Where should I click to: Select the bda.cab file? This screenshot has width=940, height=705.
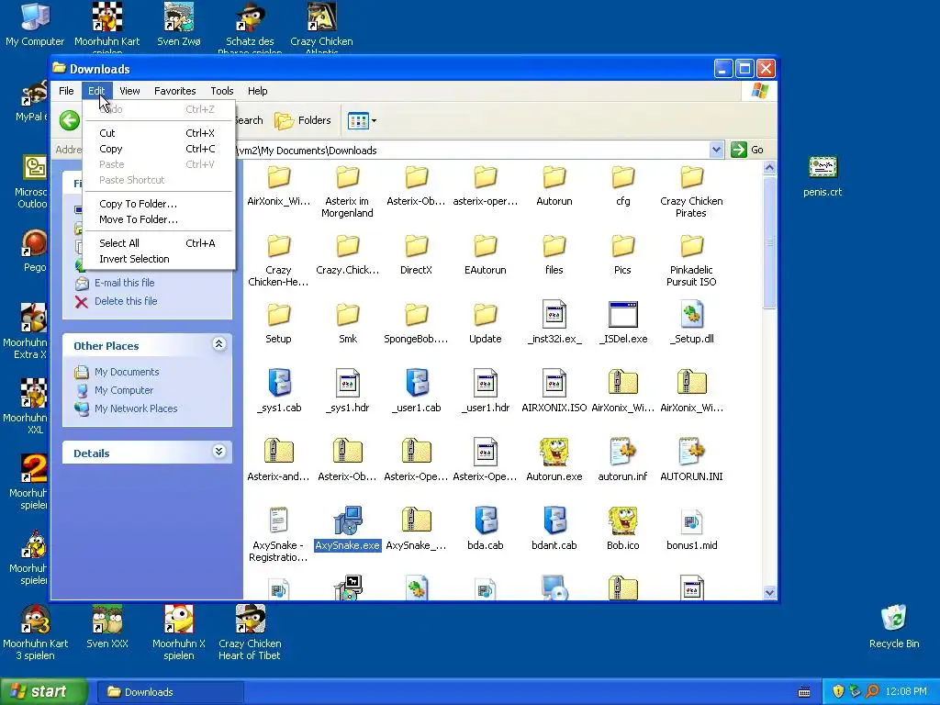[x=485, y=530]
